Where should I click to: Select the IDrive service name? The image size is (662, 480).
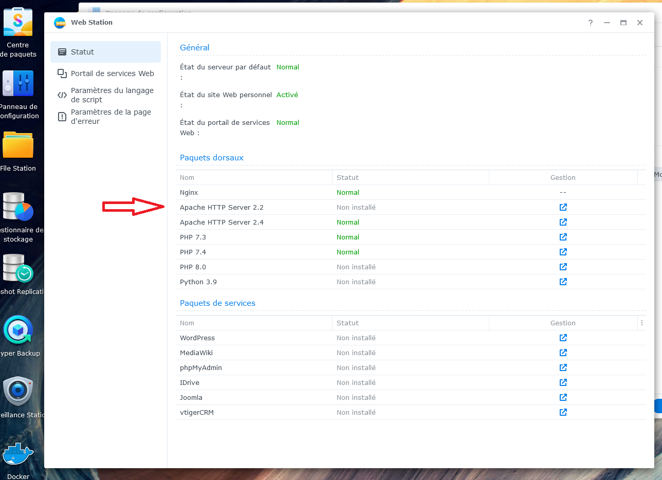pos(190,382)
